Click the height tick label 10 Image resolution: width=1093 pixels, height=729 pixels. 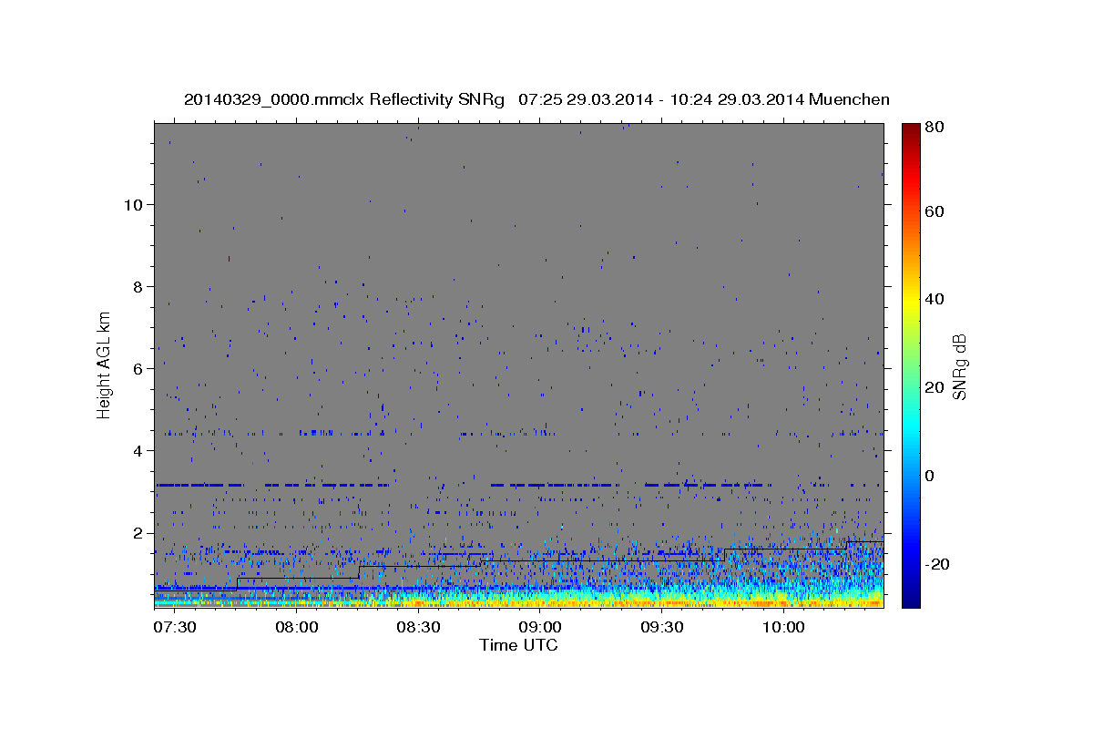[132, 204]
